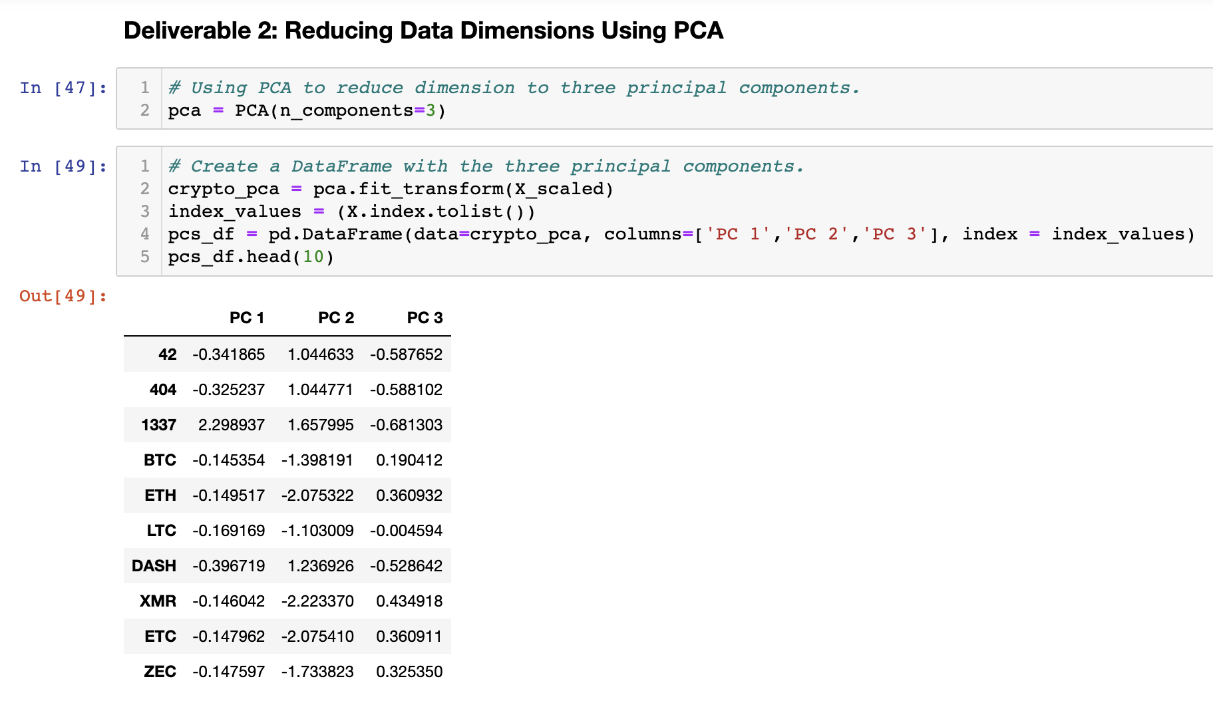Viewport: 1213px width, 711px height.
Task: Click the XMR row label
Action: click(x=158, y=601)
